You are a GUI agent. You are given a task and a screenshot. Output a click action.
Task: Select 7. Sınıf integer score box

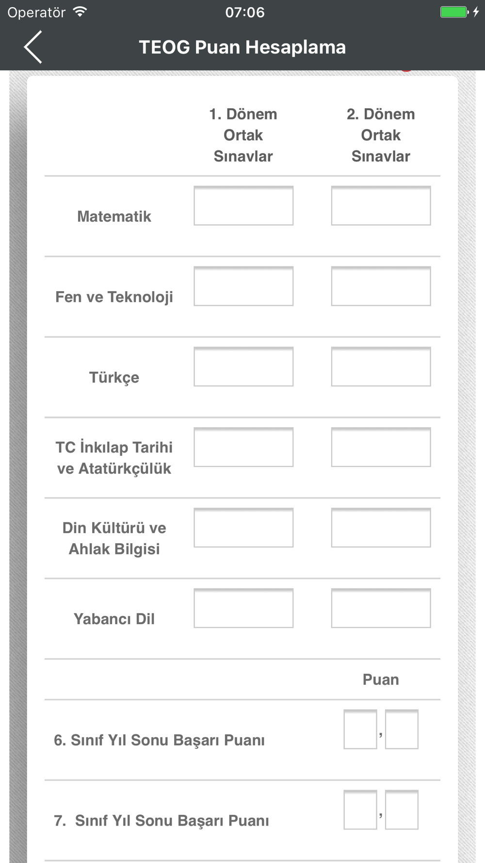360,810
